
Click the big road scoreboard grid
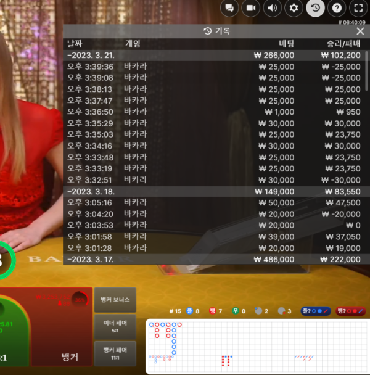258,339
